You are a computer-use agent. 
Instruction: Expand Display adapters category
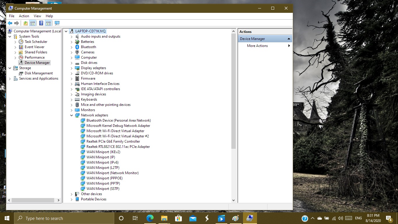pos(72,68)
